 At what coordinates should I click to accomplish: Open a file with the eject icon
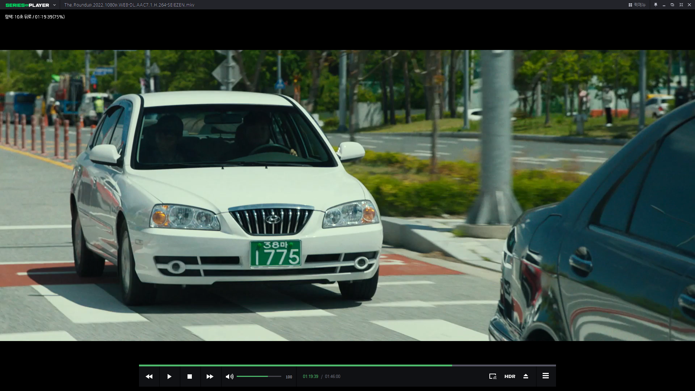pos(526,377)
